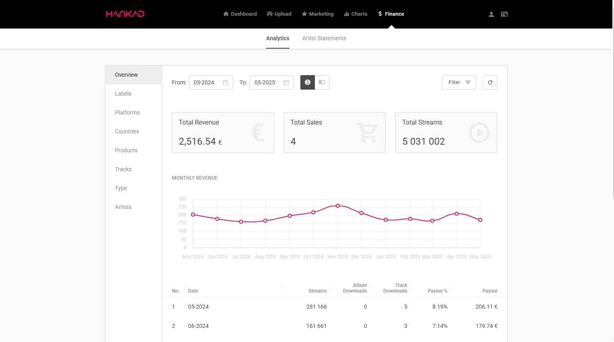Click the 06-2024 date cell
The width and height of the screenshot is (614, 342).
(x=198, y=326)
